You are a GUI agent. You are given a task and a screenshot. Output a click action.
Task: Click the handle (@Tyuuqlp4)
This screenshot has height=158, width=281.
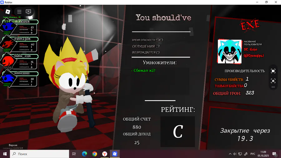pyautogui.click(x=254, y=56)
